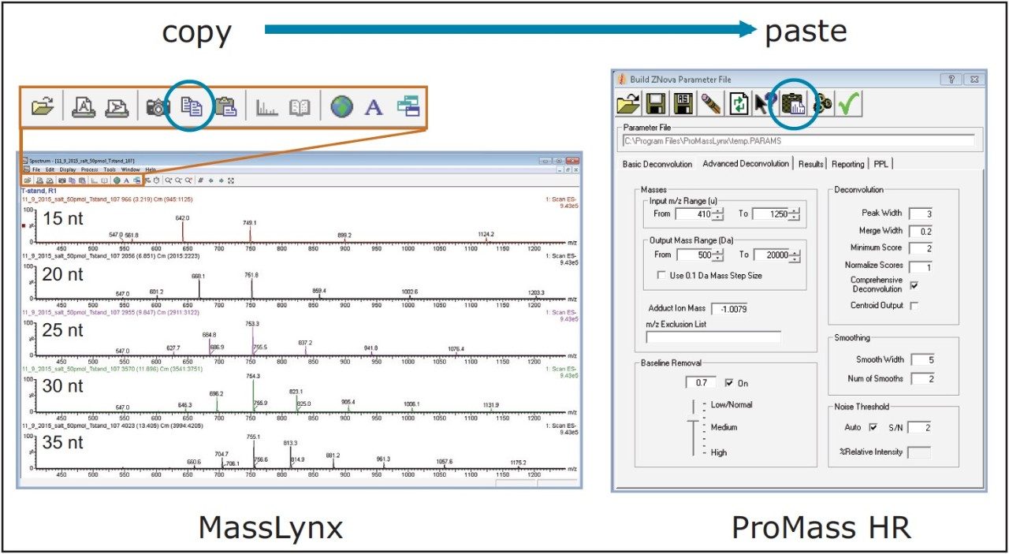The width and height of the screenshot is (1009, 554).
Task: Click the pen/probe icon in ProMass toolbar
Action: click(711, 104)
